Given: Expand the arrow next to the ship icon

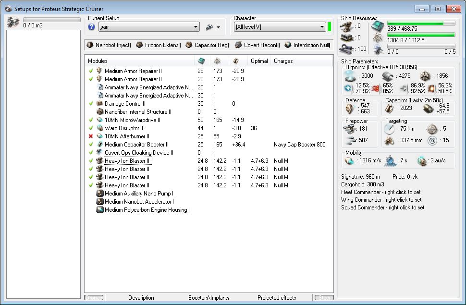Looking at the screenshot, I should point(219,27).
